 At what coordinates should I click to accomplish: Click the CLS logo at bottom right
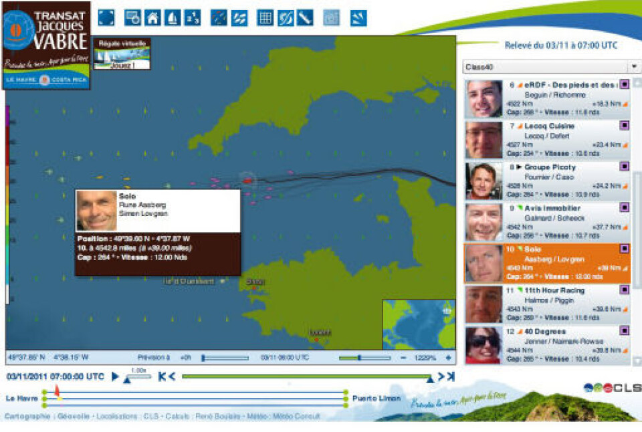click(613, 387)
